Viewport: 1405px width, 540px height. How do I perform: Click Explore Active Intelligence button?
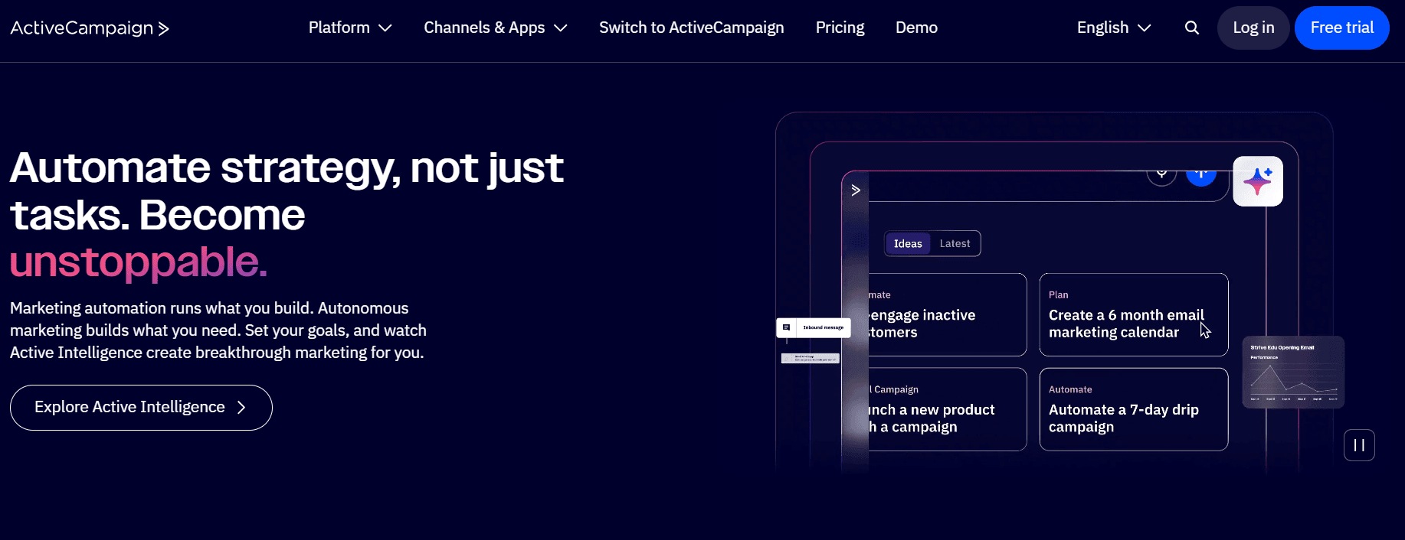141,408
